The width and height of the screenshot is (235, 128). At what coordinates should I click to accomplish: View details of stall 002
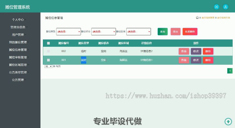coord(184,51)
